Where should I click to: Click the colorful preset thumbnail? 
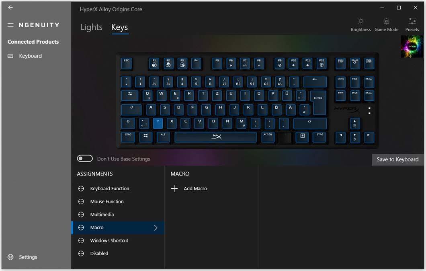pyautogui.click(x=412, y=47)
